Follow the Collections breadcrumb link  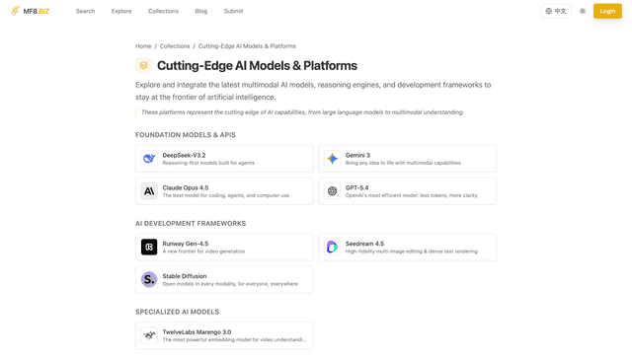(175, 46)
